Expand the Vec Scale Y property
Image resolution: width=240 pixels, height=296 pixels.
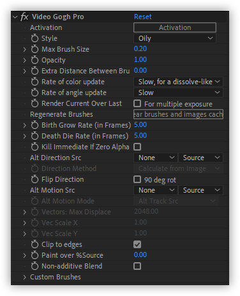[x=25, y=233]
